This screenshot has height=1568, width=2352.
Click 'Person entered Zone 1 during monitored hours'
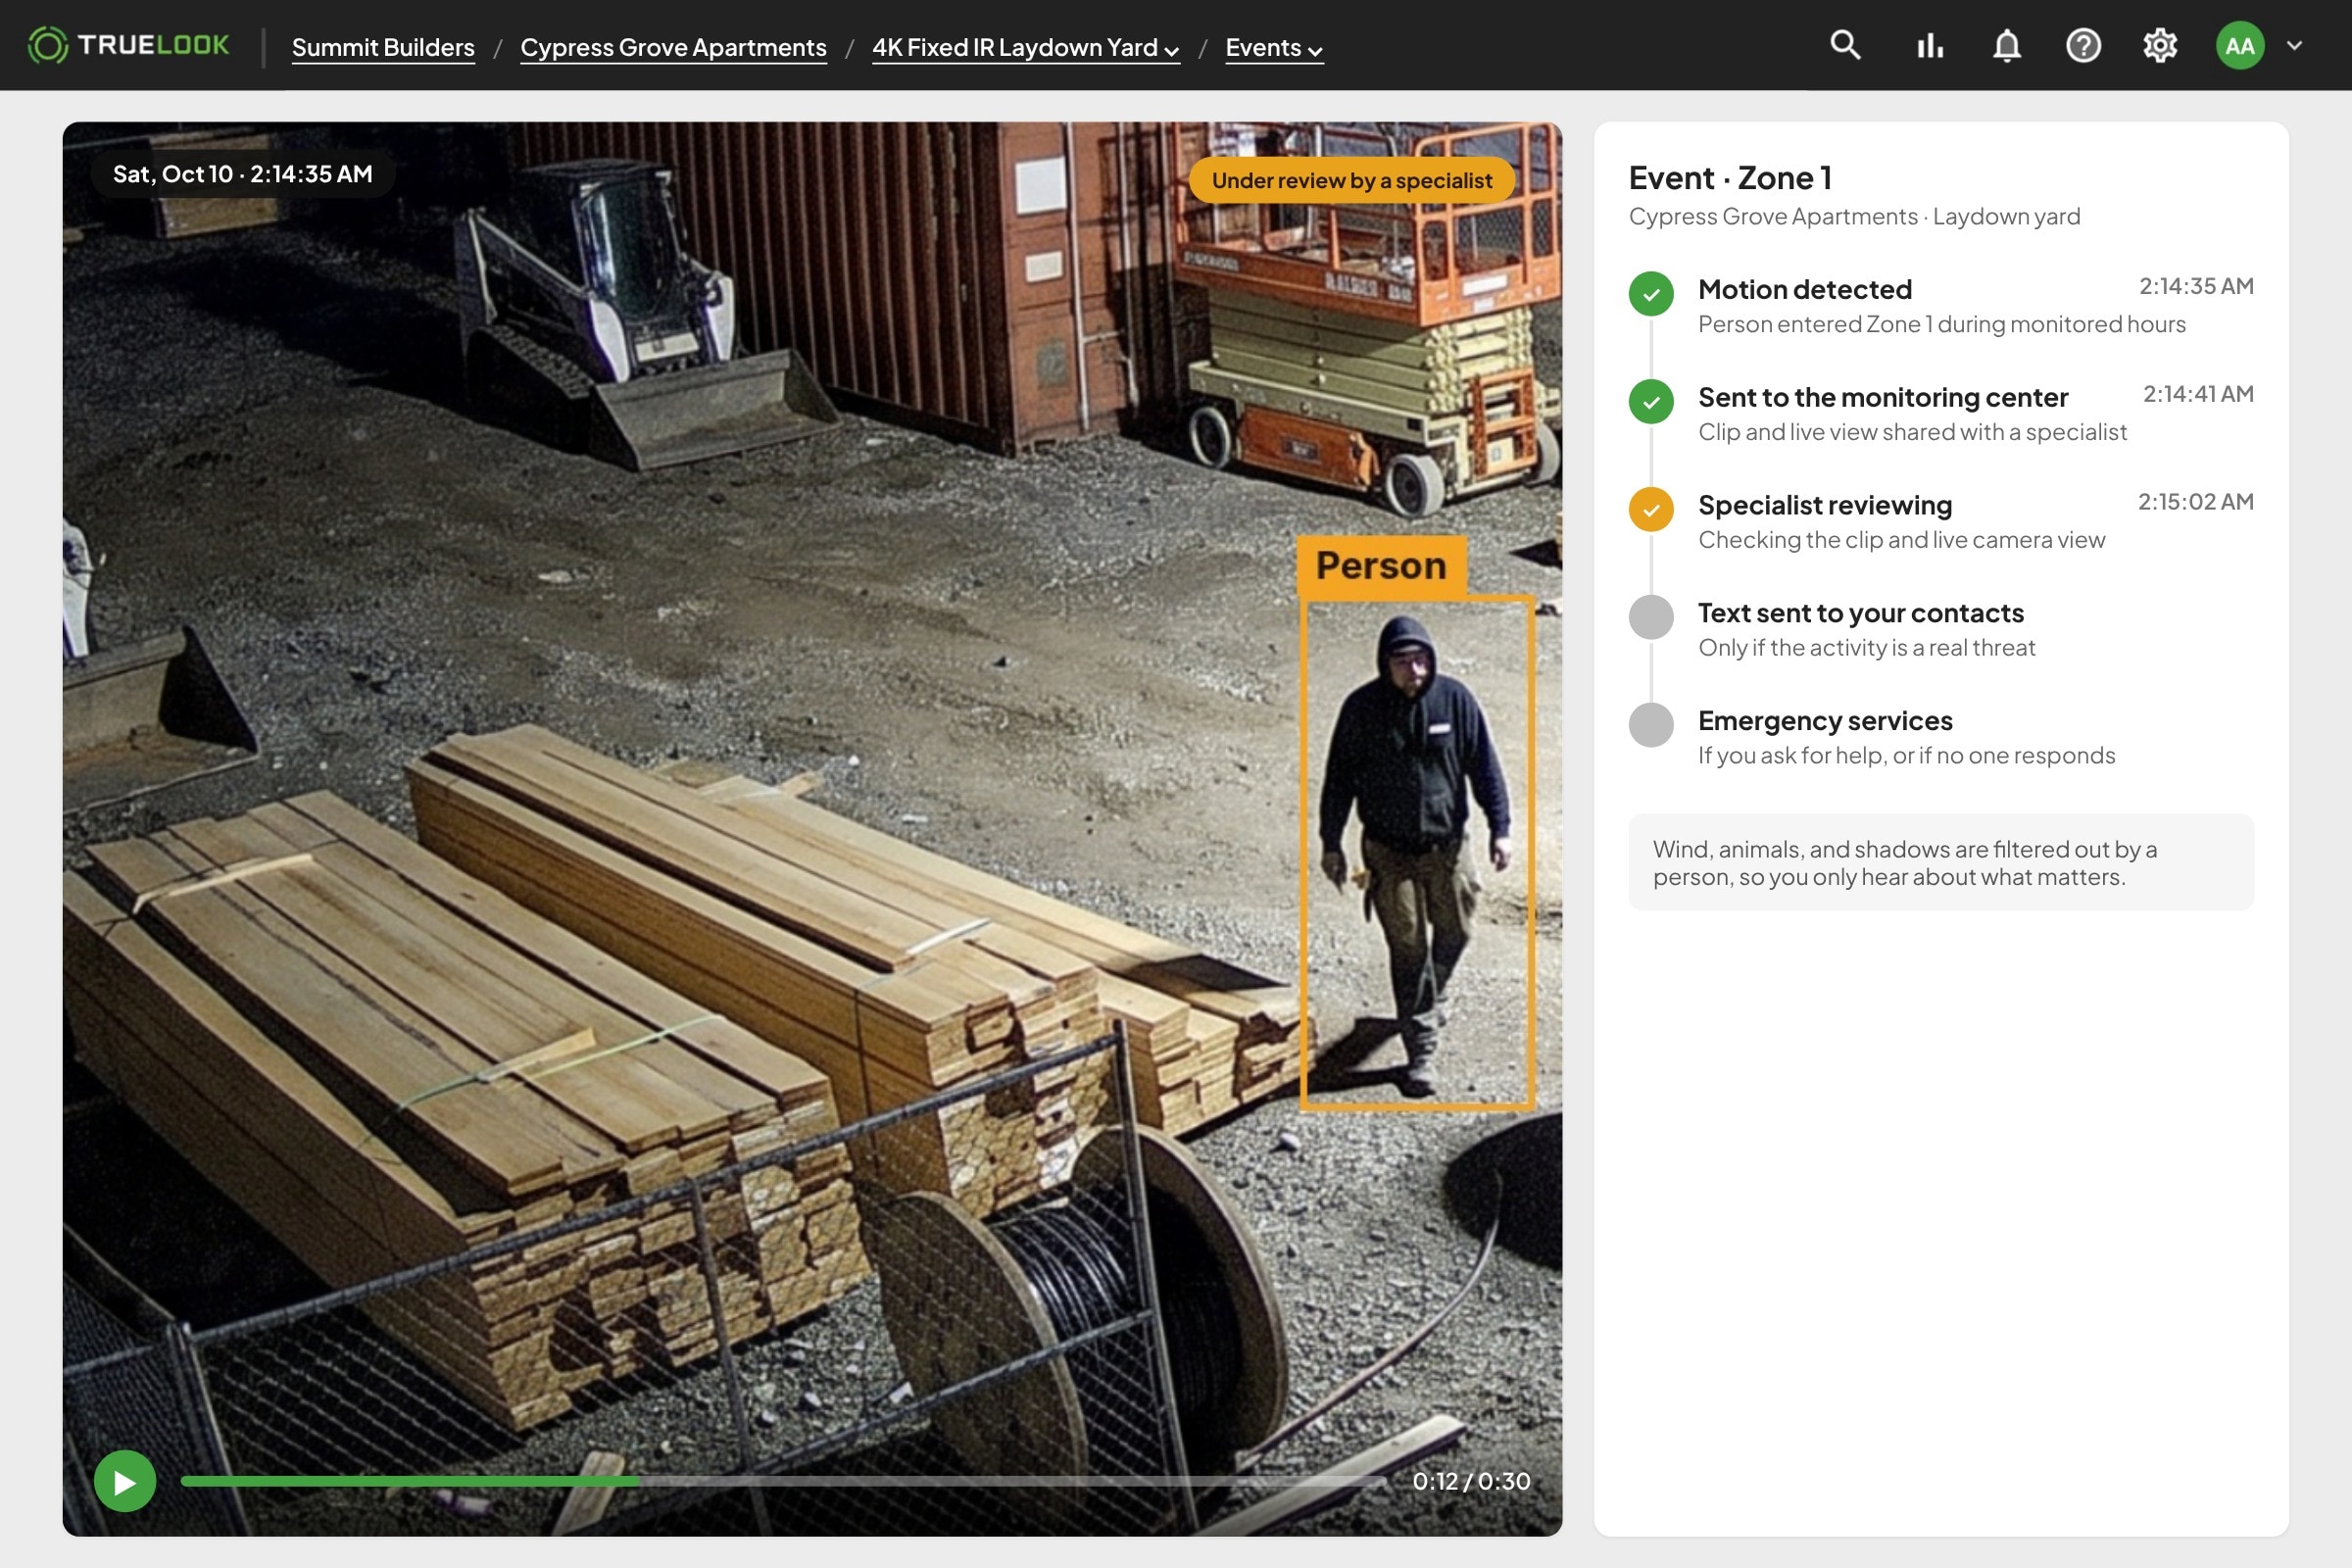1941,325
